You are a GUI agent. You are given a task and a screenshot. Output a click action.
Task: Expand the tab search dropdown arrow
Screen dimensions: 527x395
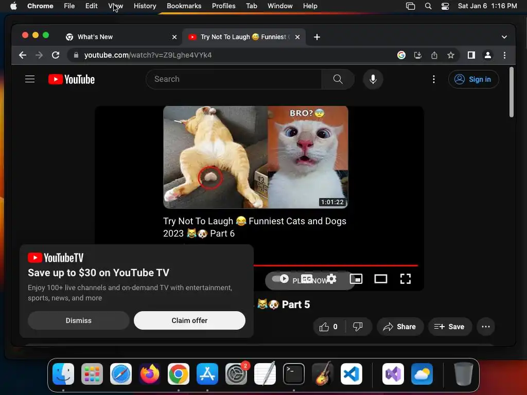click(x=504, y=37)
